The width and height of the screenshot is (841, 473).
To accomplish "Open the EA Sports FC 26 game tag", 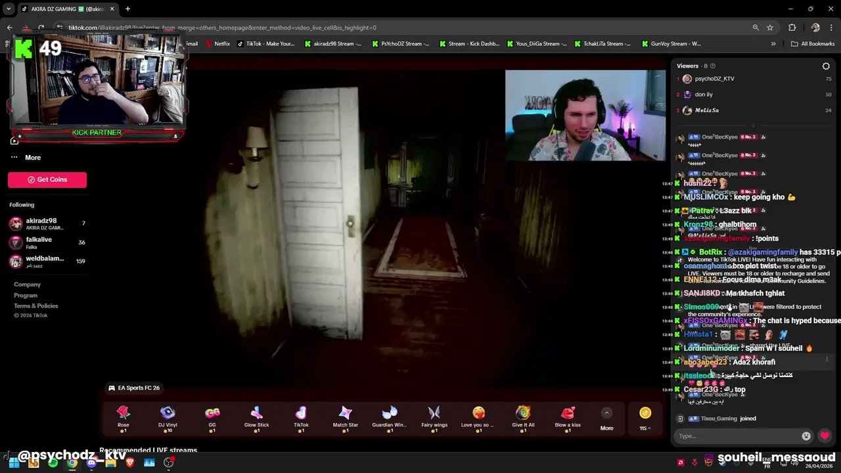I will pos(134,388).
